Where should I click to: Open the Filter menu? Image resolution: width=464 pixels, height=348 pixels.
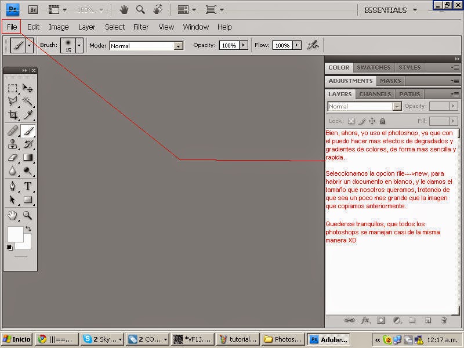[140, 27]
